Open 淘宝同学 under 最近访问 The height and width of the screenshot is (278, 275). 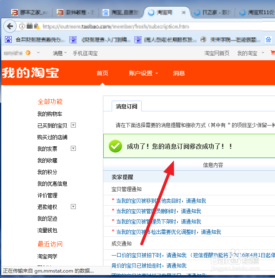(x=47, y=256)
